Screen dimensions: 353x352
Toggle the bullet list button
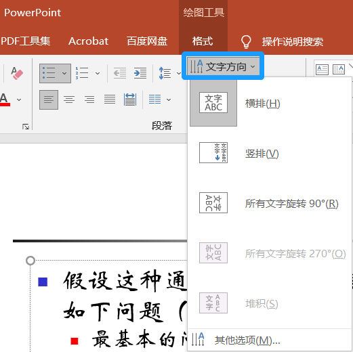49,73
